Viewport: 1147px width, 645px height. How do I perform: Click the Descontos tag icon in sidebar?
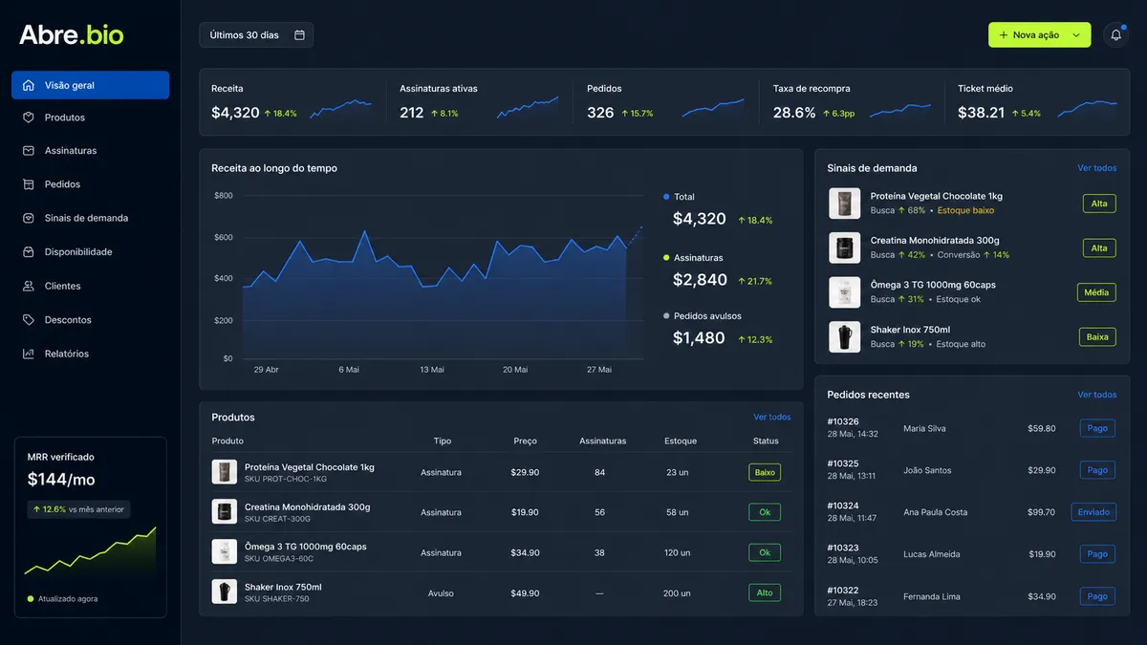[x=28, y=320]
